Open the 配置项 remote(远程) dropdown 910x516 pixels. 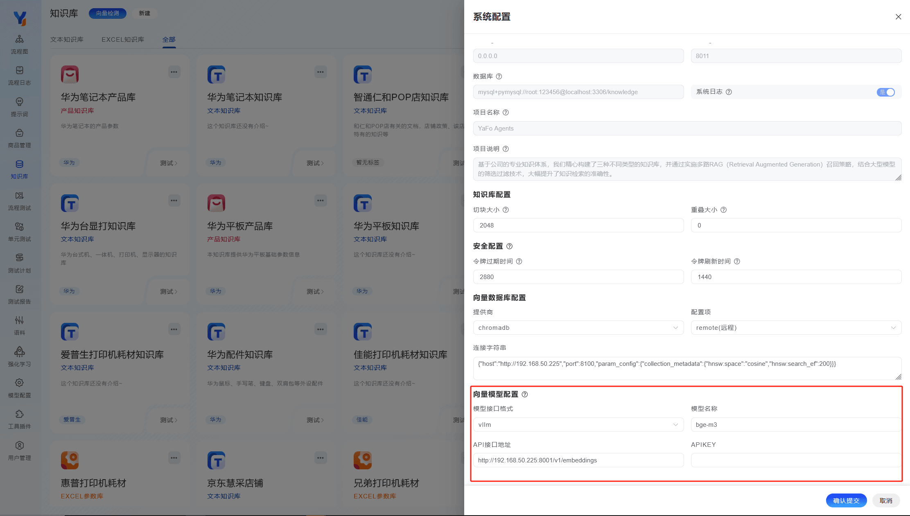click(x=796, y=328)
